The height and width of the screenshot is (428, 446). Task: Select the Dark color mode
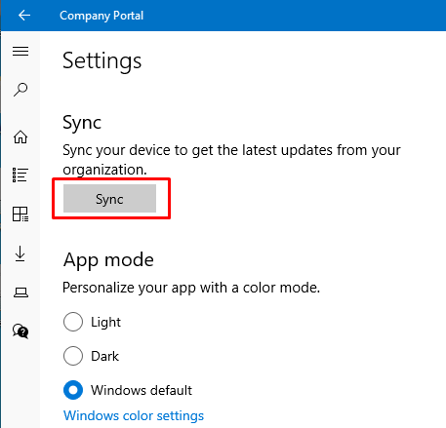pos(91,356)
